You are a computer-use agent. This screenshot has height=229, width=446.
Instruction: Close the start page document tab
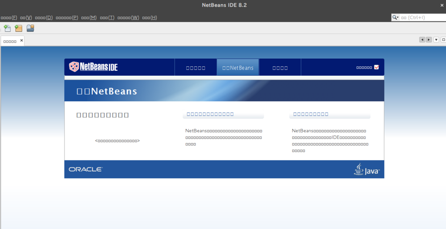tap(21, 40)
